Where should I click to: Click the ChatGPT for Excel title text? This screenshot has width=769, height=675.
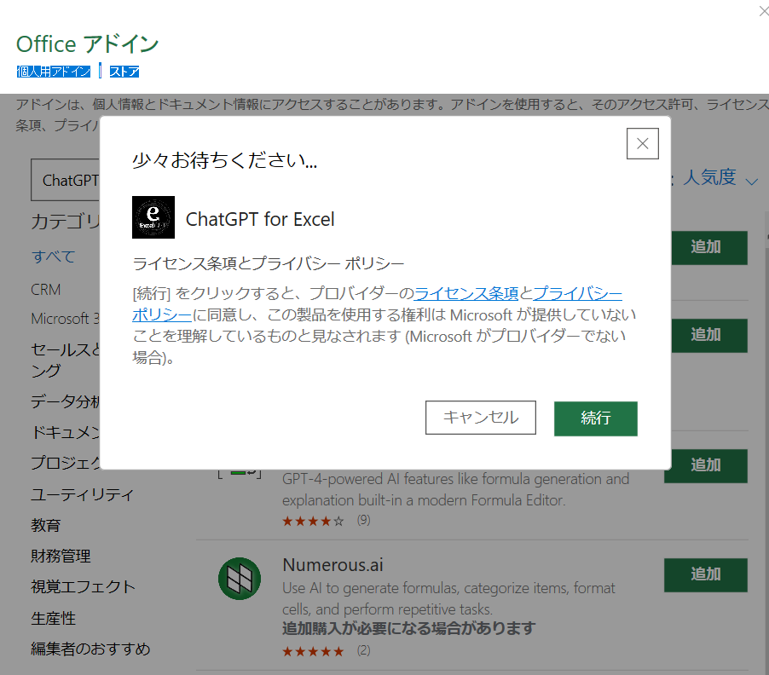point(260,219)
